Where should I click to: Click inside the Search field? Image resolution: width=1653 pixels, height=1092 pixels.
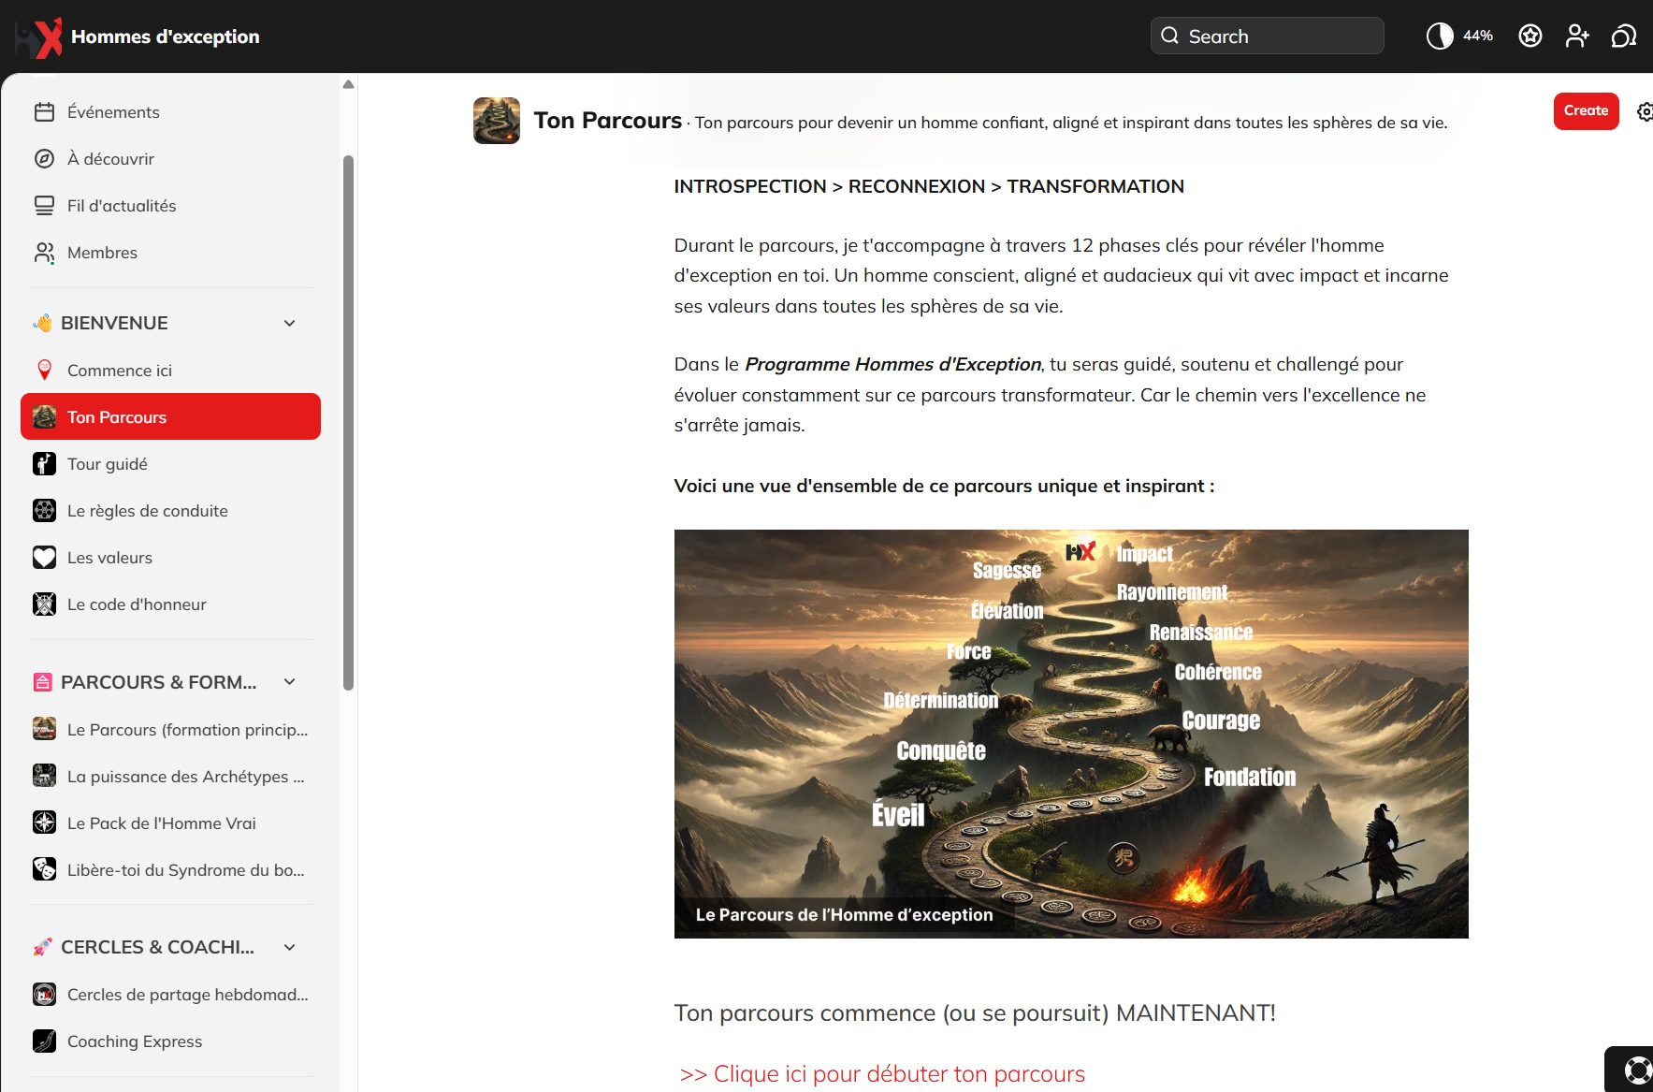tap(1267, 36)
